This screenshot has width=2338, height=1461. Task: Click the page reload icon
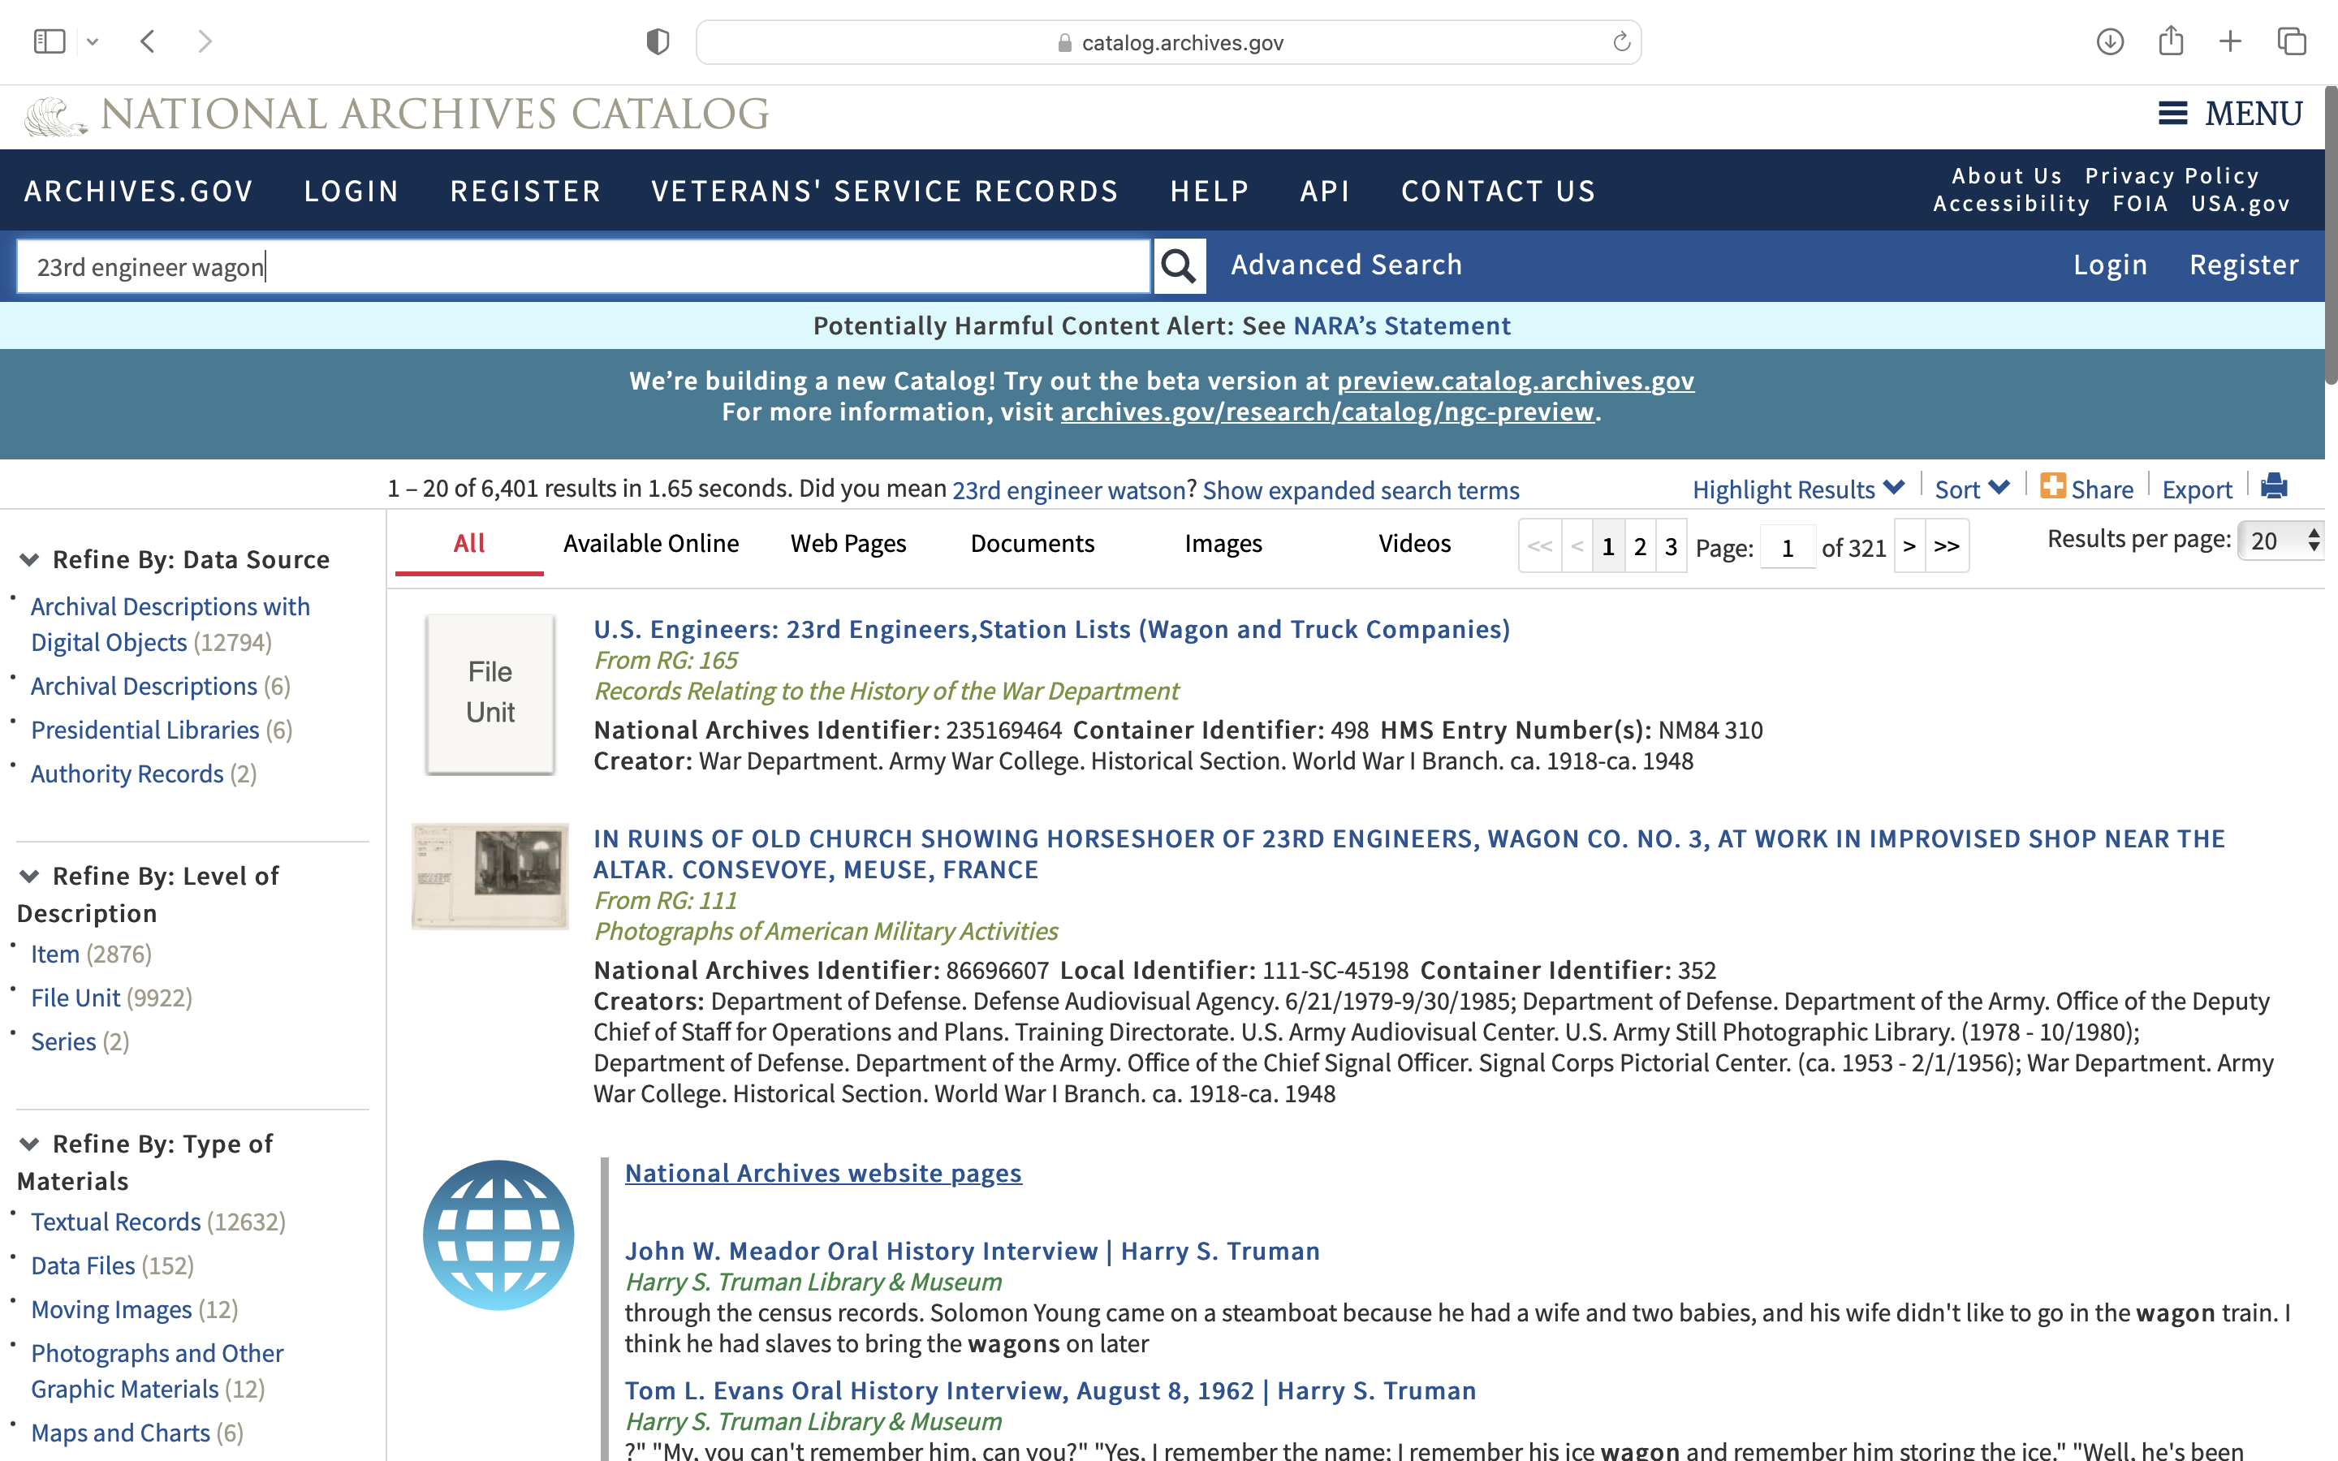point(1621,42)
